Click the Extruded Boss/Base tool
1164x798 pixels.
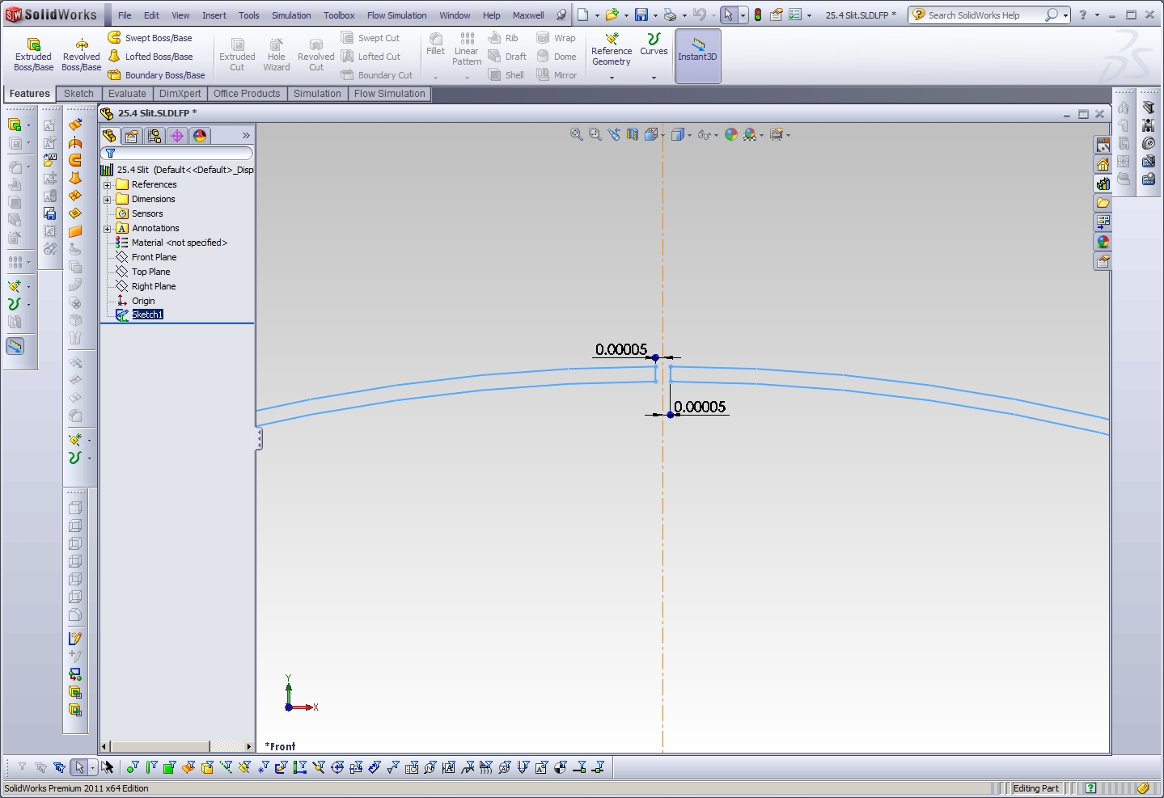pos(33,53)
